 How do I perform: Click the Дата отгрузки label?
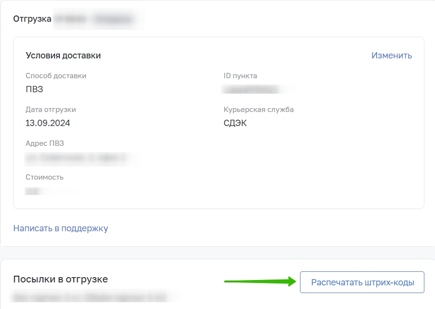[51, 110]
